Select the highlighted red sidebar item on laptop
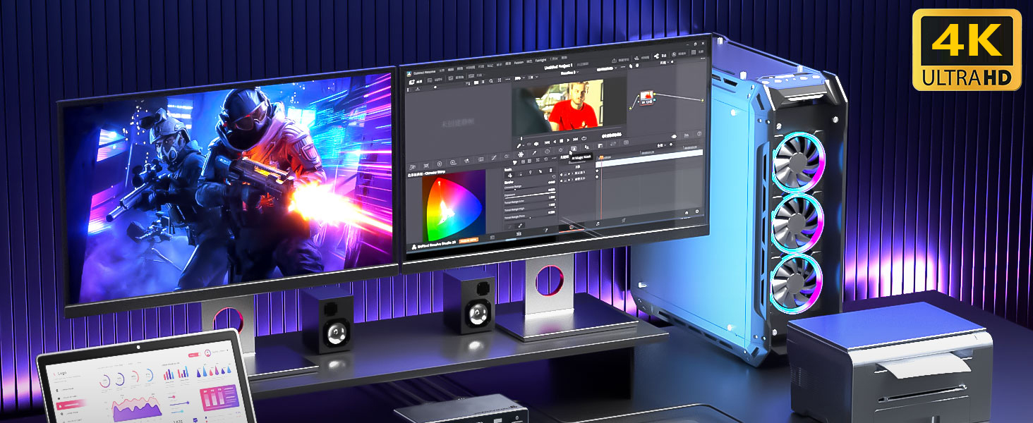This screenshot has width=1033, height=423. coord(71,405)
